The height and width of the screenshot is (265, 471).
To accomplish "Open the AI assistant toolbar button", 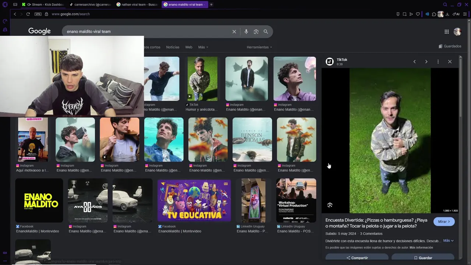I will [x=456, y=14].
